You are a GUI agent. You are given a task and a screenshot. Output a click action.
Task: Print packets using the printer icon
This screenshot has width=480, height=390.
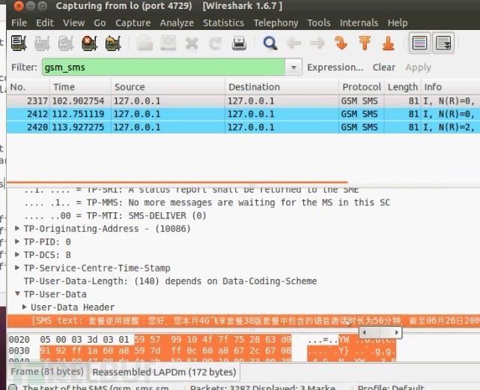click(239, 43)
